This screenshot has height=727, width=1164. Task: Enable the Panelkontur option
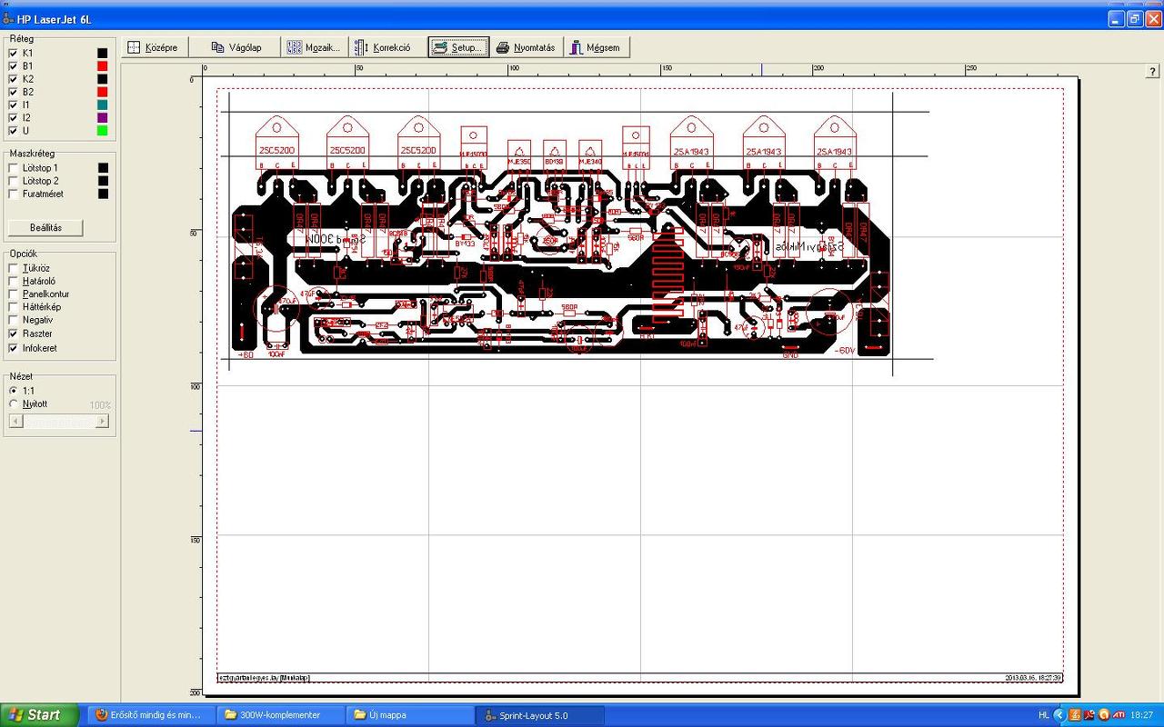(x=13, y=294)
